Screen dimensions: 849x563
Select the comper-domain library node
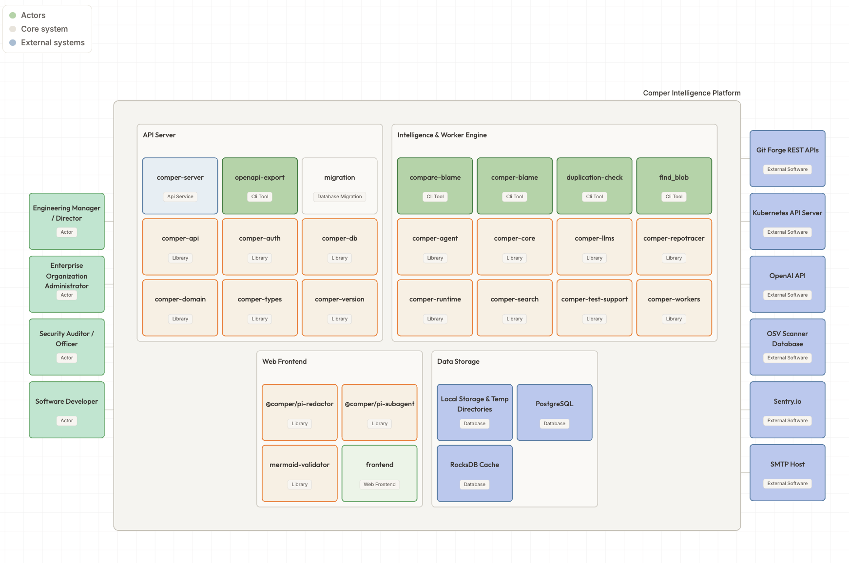(180, 308)
